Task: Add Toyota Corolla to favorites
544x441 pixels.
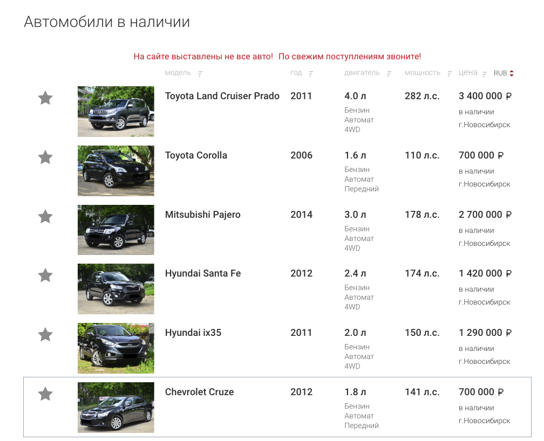Action: (45, 157)
